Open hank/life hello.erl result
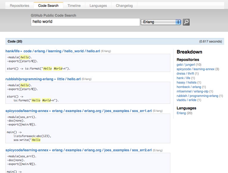Screen dimensions: 228x173 93,51
